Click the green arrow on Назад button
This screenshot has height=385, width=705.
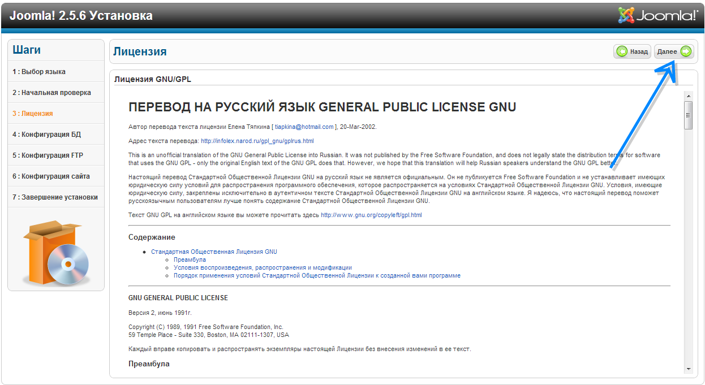click(x=622, y=51)
